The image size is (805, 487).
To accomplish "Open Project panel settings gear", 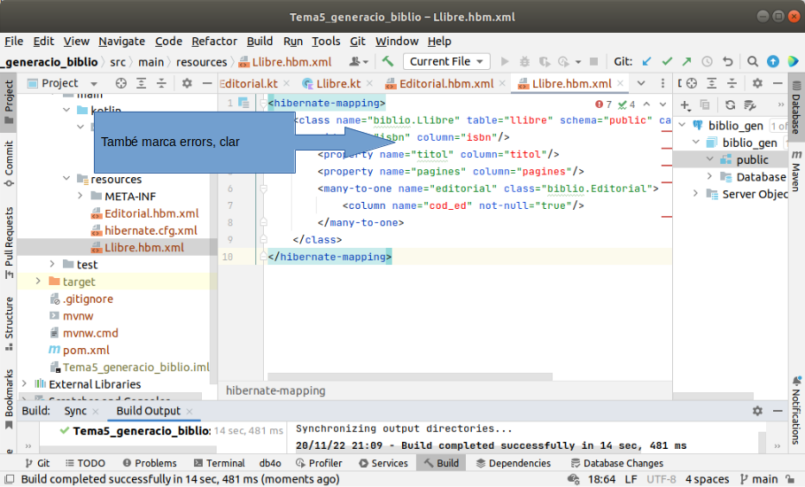I will click(187, 83).
